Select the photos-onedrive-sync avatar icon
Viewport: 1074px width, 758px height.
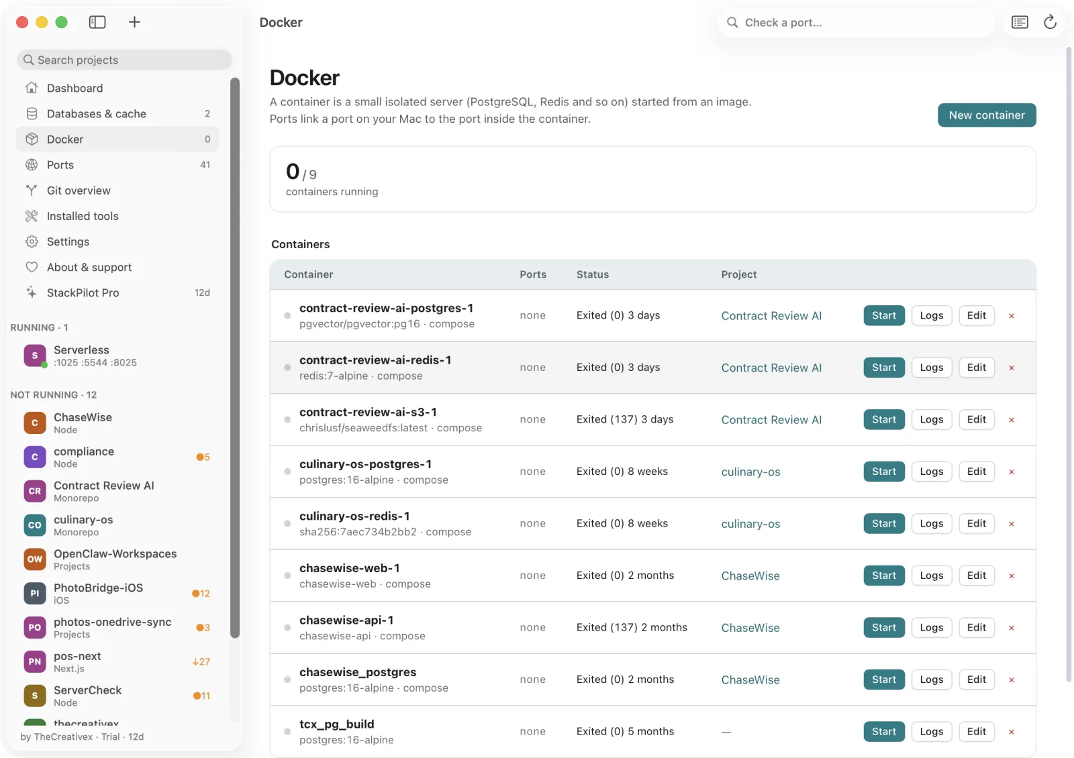(x=35, y=627)
